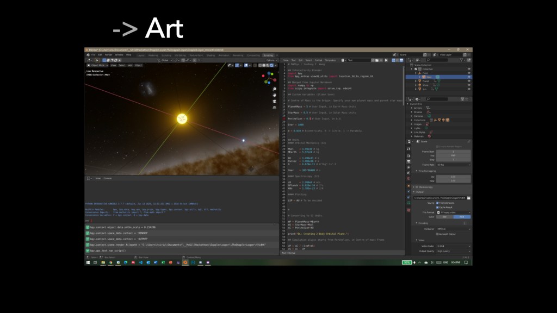Click the pan view hand icon
The height and width of the screenshot is (313, 557).
pos(275,94)
